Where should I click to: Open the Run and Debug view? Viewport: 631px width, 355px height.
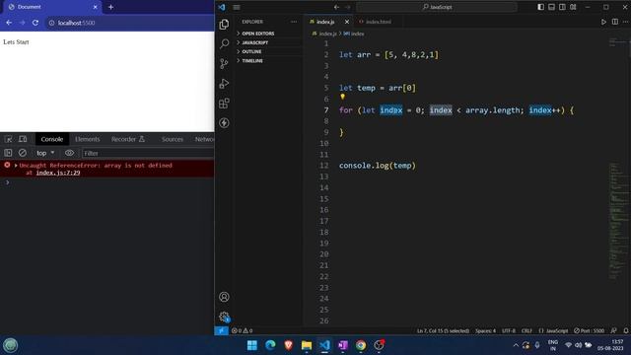(224, 83)
